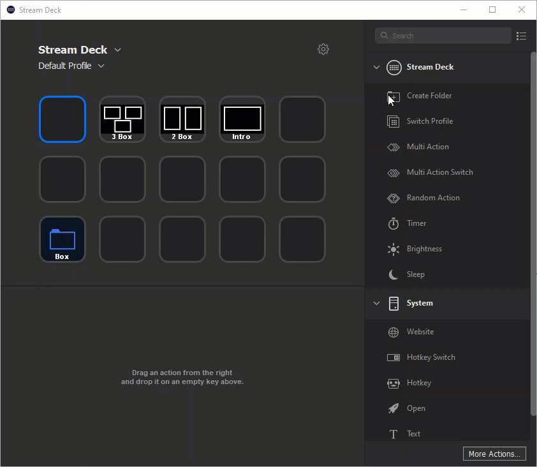This screenshot has width=537, height=467.
Task: Select the Multi Action Switch icon
Action: [x=393, y=173]
